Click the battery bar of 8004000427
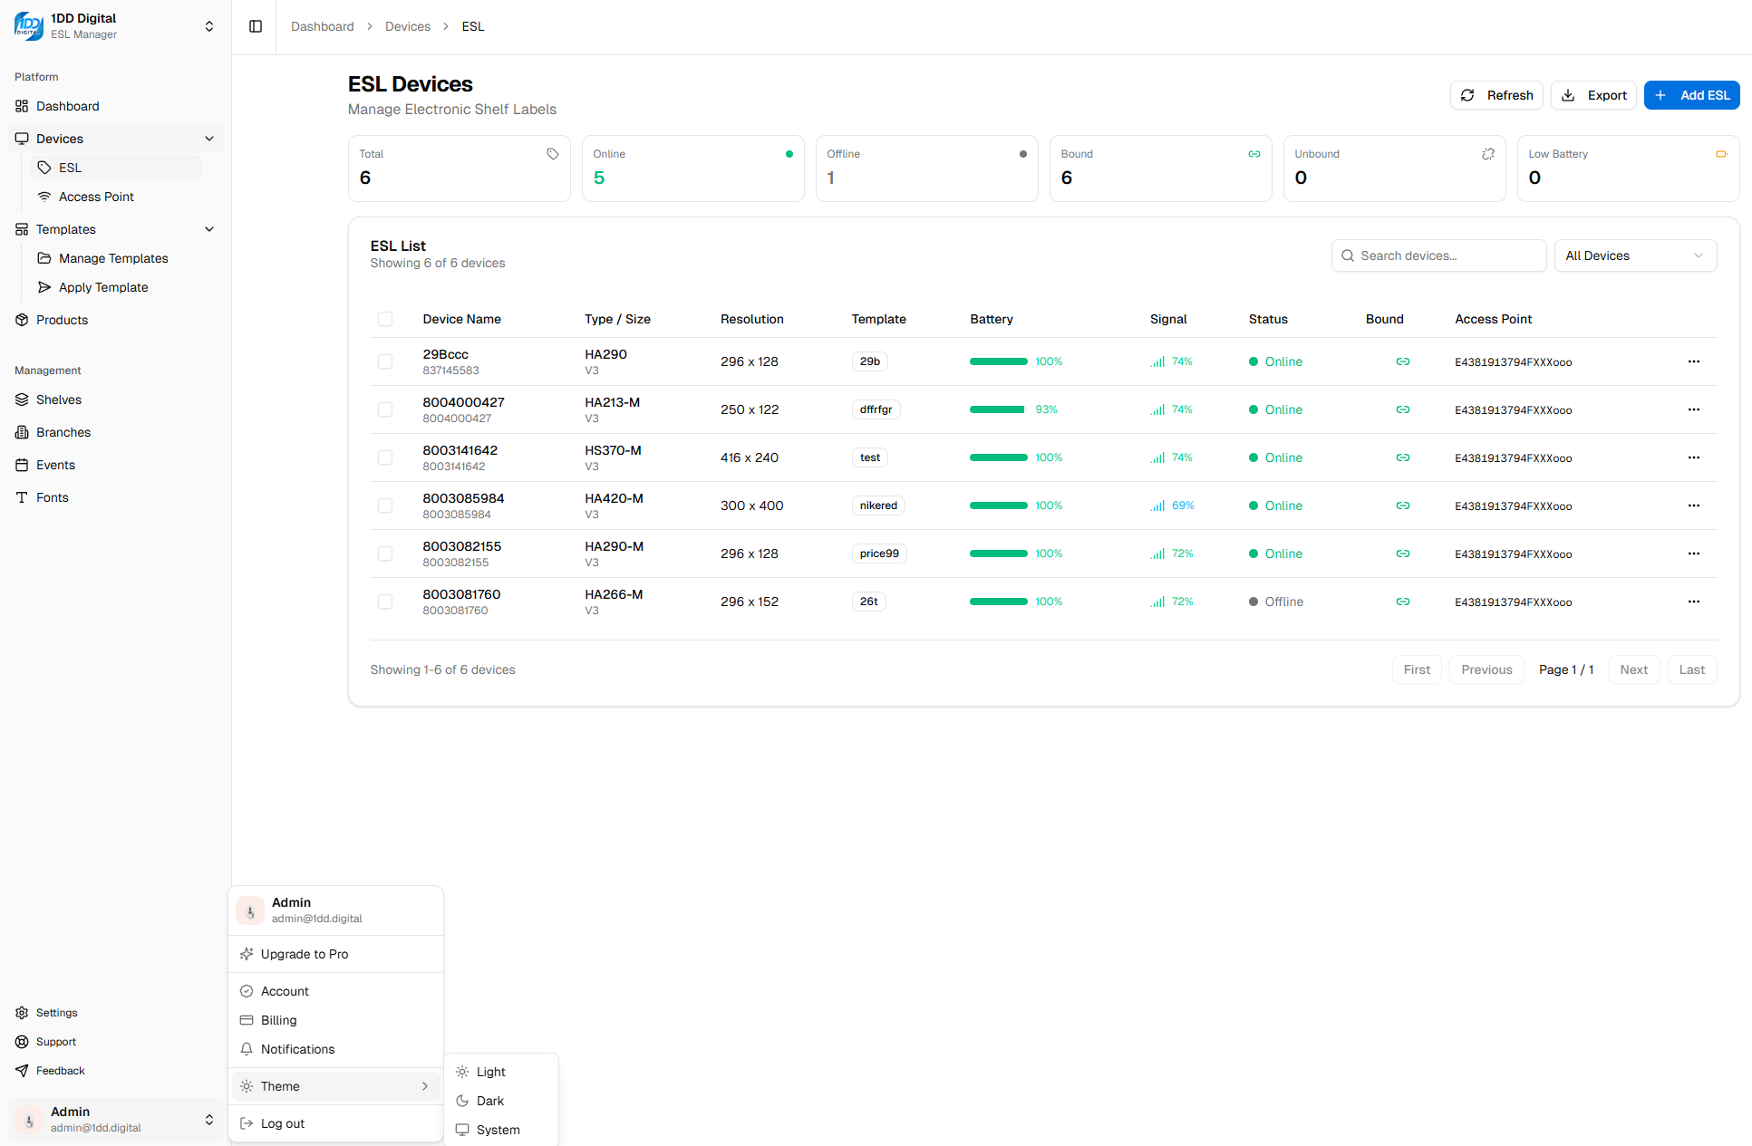This screenshot has width=1752, height=1146. point(997,409)
